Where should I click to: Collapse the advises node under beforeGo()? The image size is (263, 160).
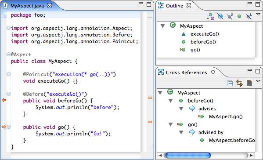click(x=181, y=109)
